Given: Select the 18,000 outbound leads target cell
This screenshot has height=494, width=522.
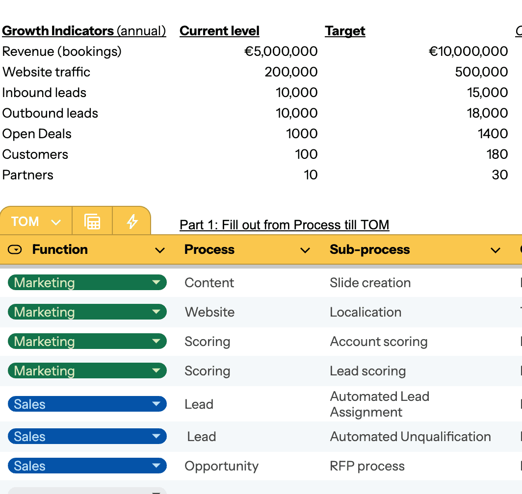Looking at the screenshot, I should tap(487, 113).
